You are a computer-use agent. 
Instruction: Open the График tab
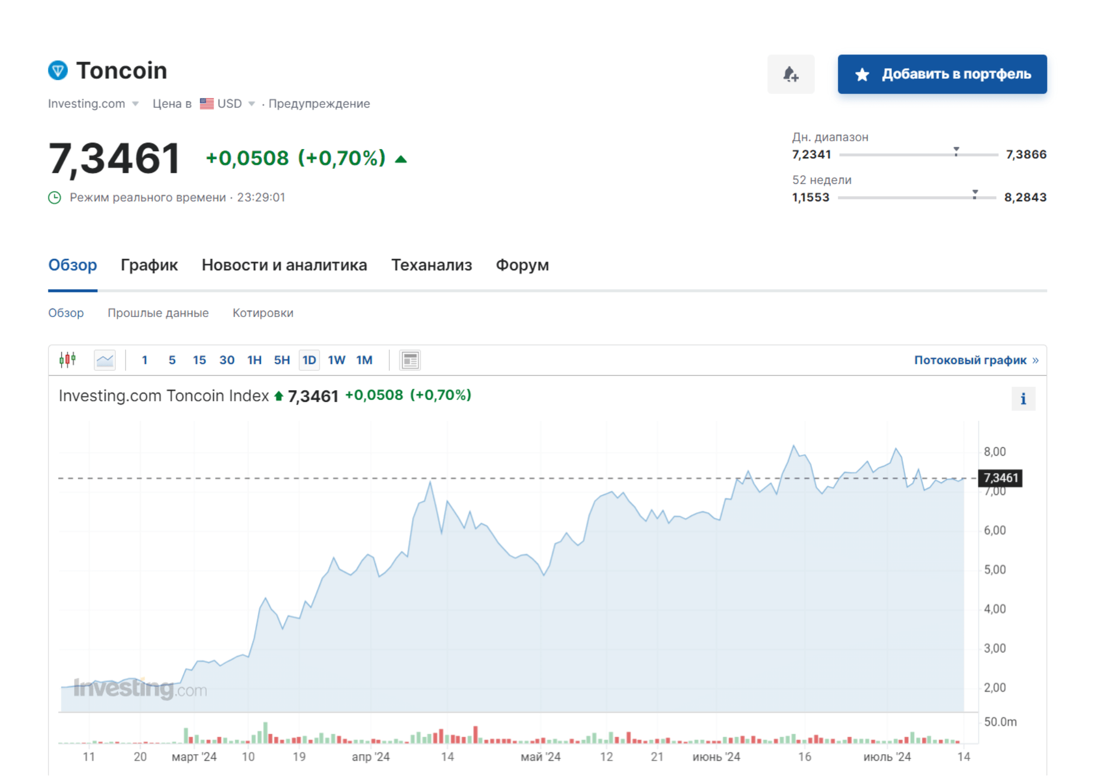149,265
